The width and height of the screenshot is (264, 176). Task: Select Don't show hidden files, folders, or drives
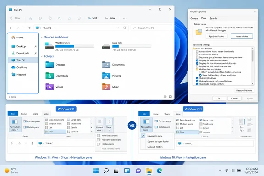coord(200,72)
